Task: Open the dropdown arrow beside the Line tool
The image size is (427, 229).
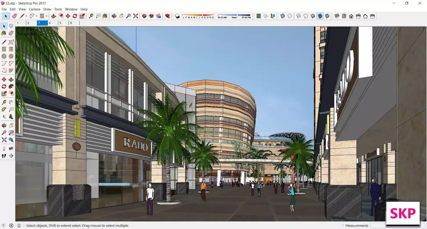Action: 27,16
